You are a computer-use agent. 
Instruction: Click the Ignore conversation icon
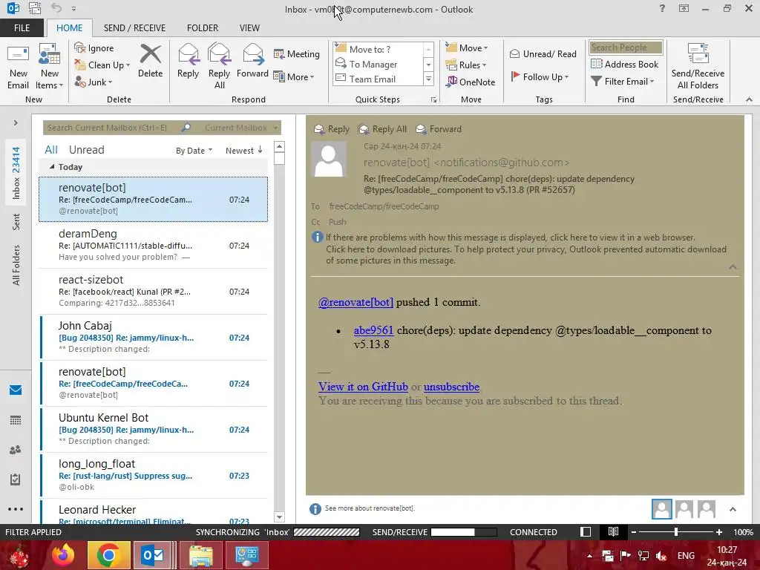point(80,47)
